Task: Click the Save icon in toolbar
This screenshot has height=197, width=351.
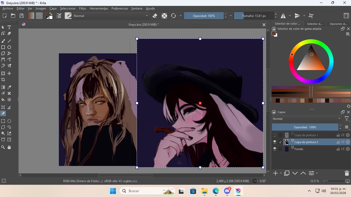Action: pyautogui.click(x=21, y=16)
